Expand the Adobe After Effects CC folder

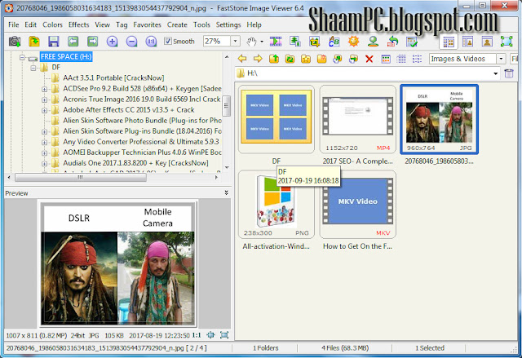(x=44, y=110)
